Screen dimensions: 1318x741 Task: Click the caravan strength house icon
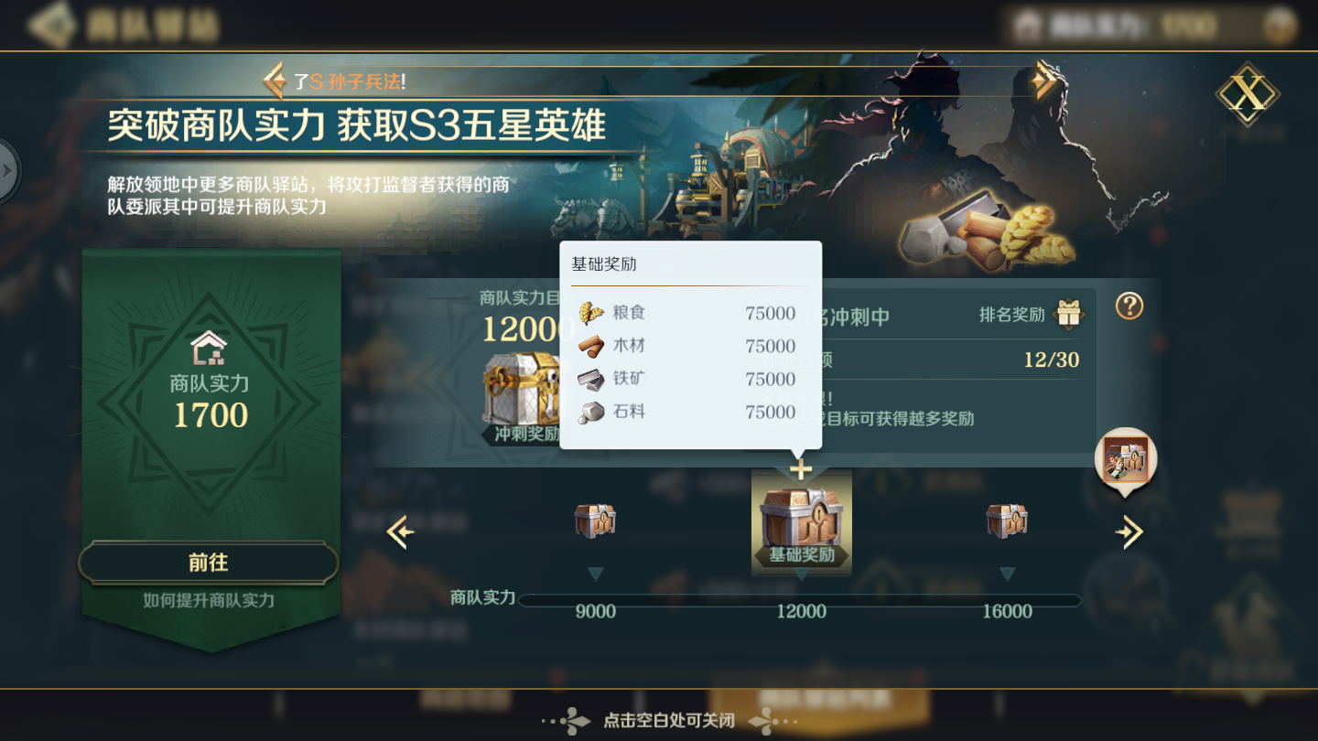209,348
